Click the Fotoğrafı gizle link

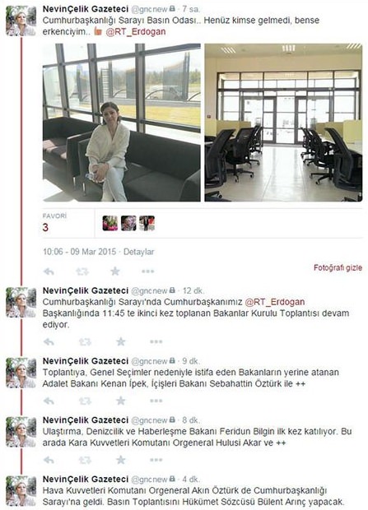[x=338, y=268]
